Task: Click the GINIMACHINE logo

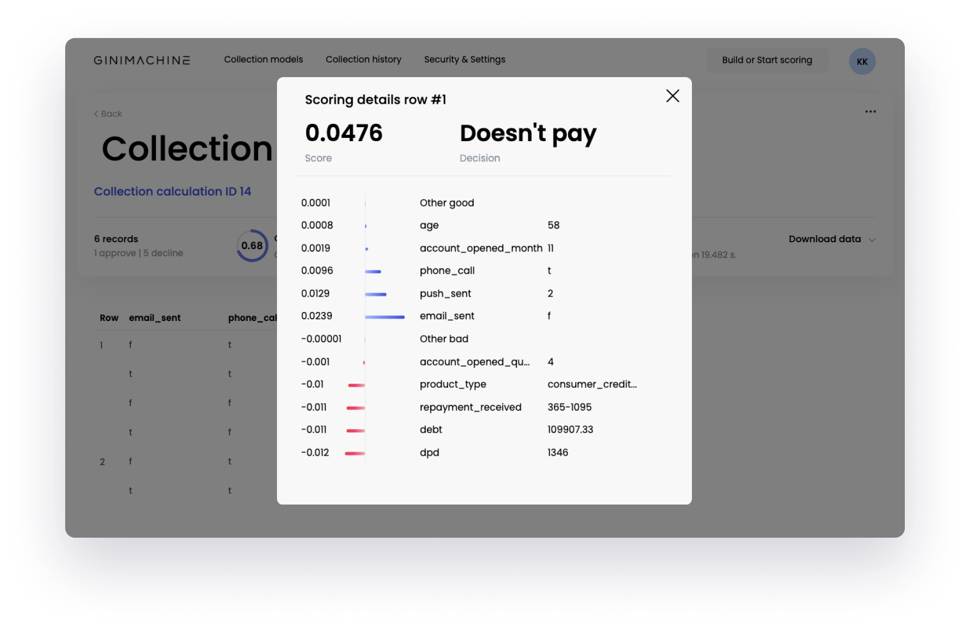Action: (x=142, y=60)
